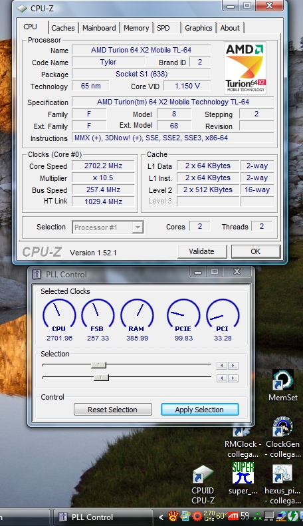Click OK in CPU-Z

click(x=255, y=251)
